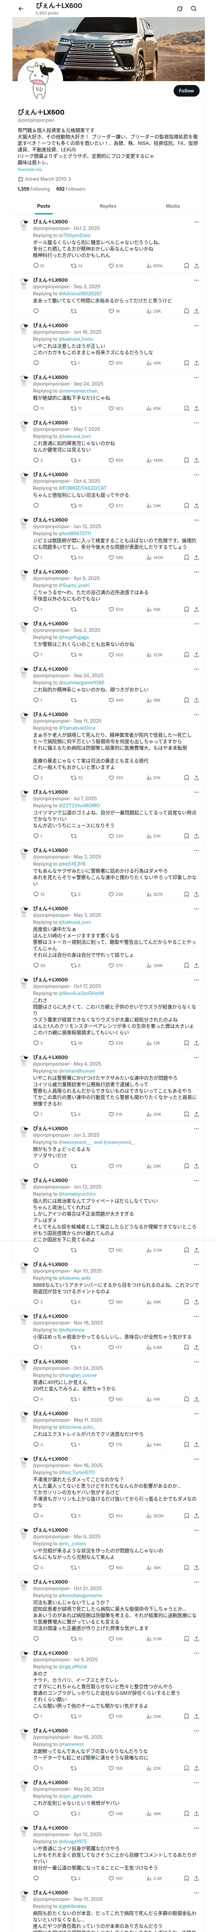This screenshot has width=217, height=1932.
Task: Open search with the magnifier icon
Action: tap(194, 8)
